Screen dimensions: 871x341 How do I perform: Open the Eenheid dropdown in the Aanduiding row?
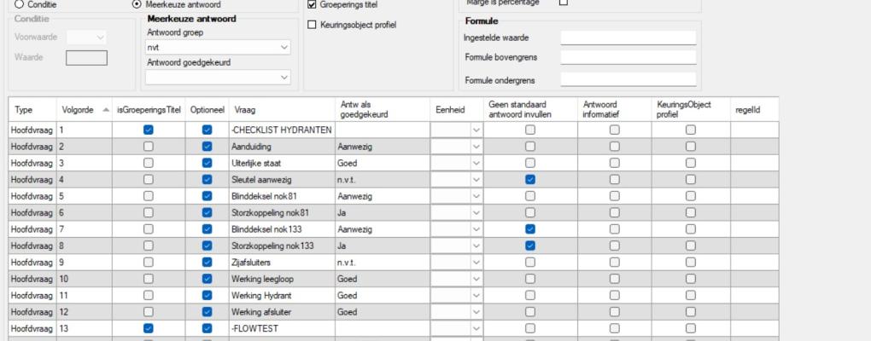476,147
